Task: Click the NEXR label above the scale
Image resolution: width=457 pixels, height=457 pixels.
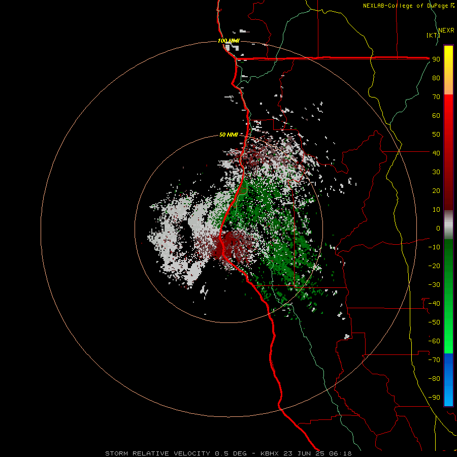Action: coord(446,30)
